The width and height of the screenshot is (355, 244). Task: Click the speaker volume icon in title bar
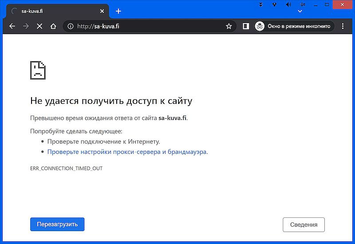pyautogui.click(x=288, y=4)
